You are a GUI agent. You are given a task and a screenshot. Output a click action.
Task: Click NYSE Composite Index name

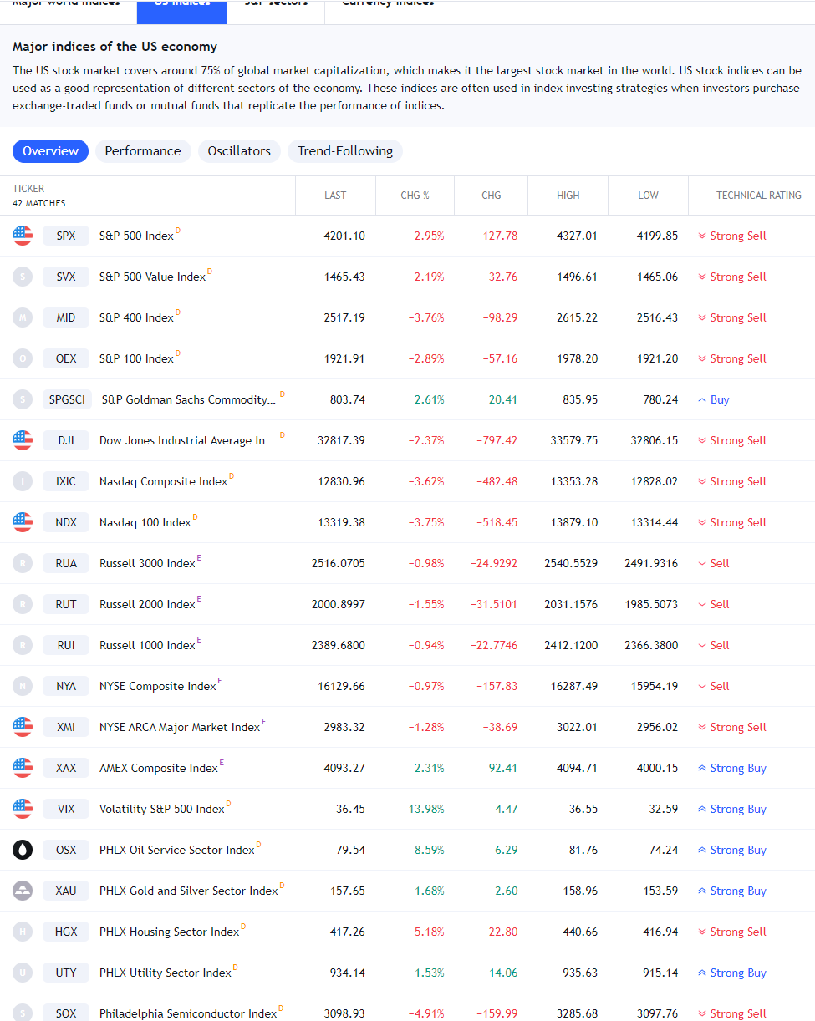tap(157, 687)
